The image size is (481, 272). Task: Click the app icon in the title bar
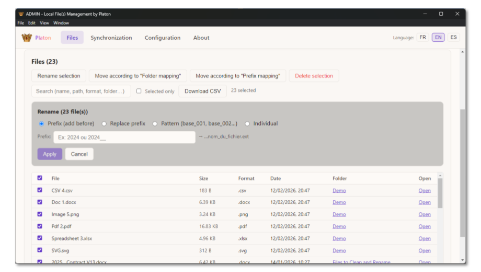[x=21, y=14]
